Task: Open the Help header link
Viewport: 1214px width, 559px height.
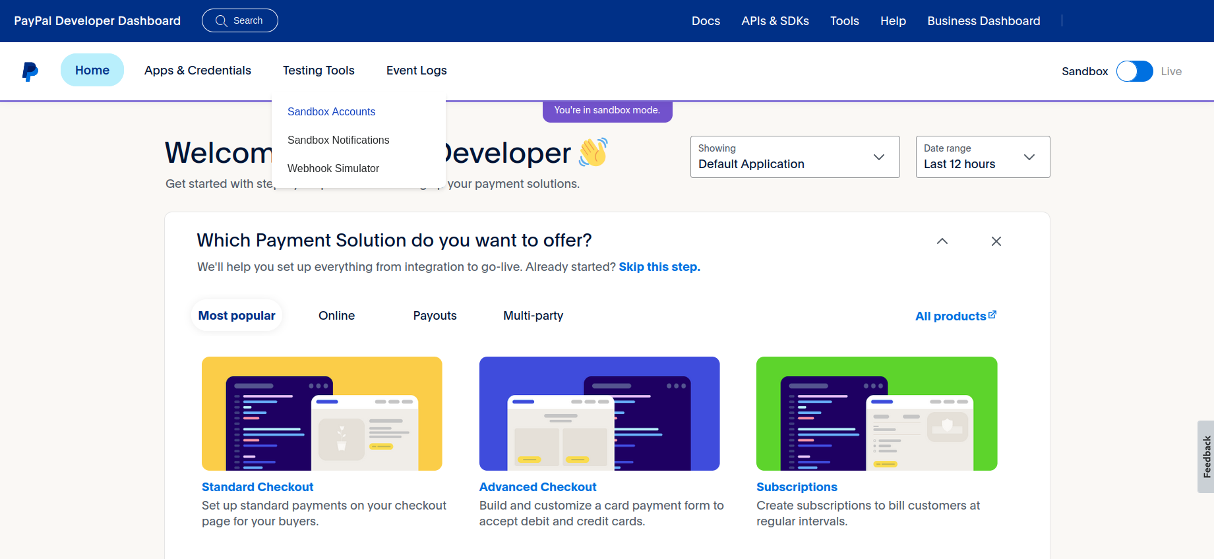Action: point(893,21)
